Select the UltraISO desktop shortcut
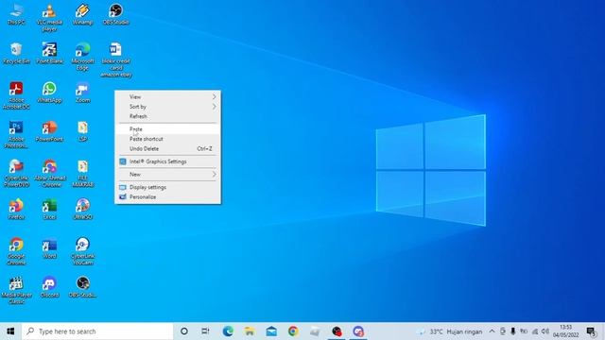Image resolution: width=605 pixels, height=340 pixels. [82, 210]
